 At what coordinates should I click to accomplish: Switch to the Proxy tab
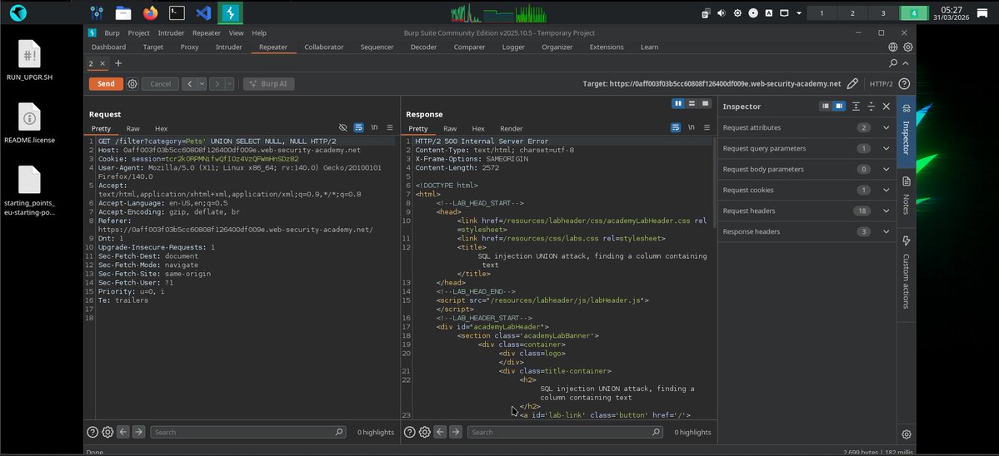click(x=189, y=47)
